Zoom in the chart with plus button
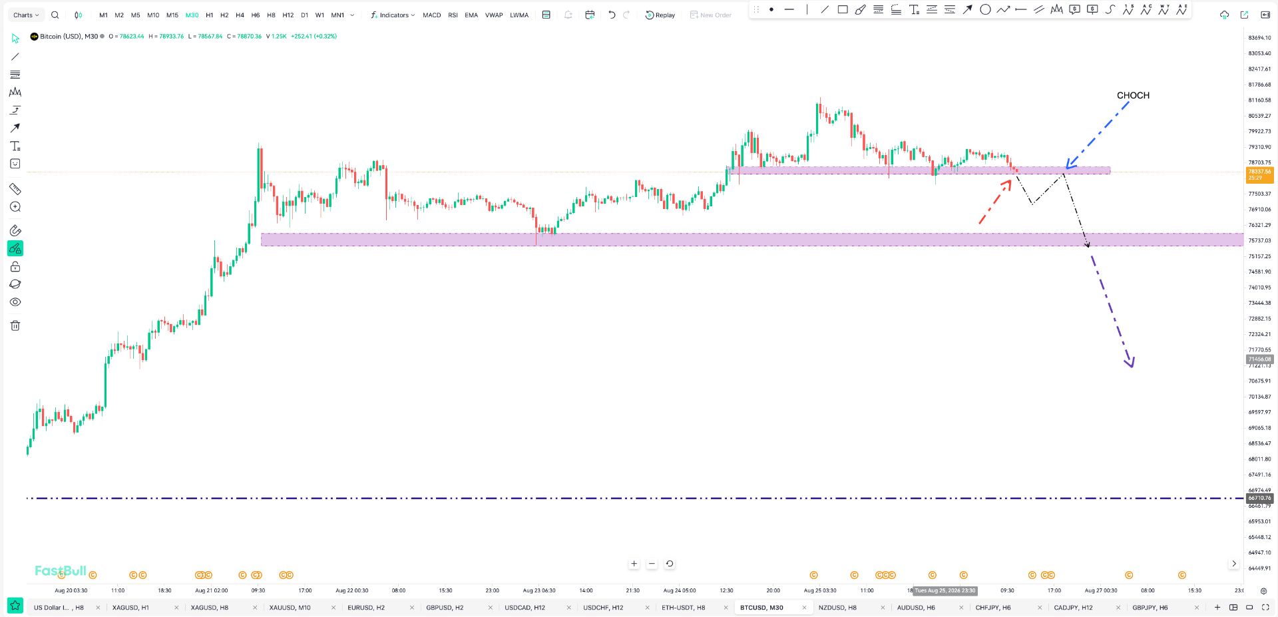The width and height of the screenshot is (1278, 617). [x=634, y=564]
